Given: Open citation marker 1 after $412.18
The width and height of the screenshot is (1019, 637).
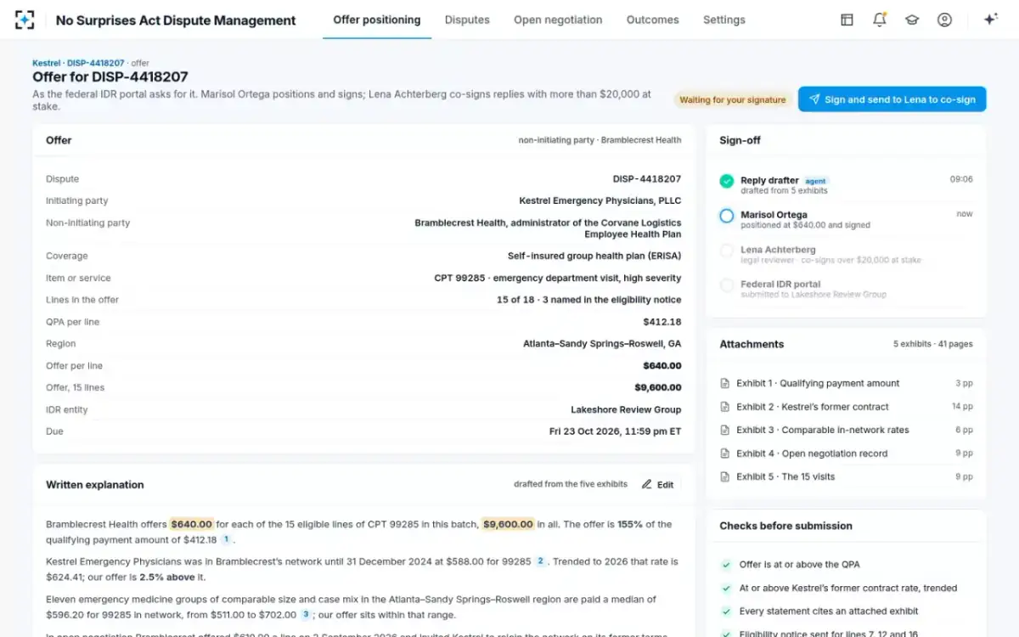Looking at the screenshot, I should pos(226,539).
